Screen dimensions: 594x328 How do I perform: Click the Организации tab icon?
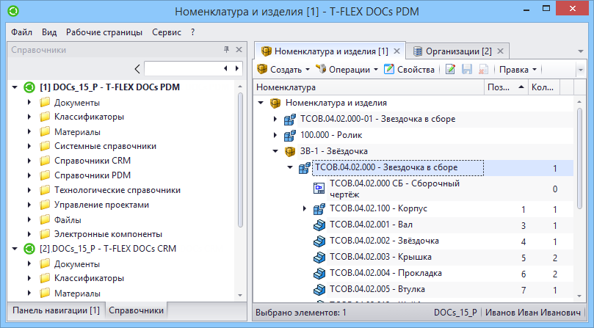pos(417,51)
